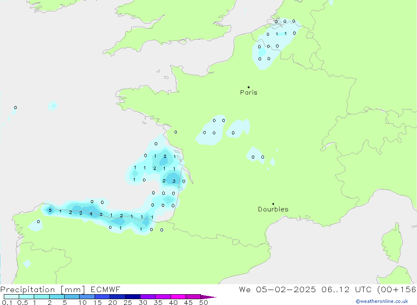Click the precipitation value 4 in the Biscay band

pyautogui.click(x=91, y=214)
